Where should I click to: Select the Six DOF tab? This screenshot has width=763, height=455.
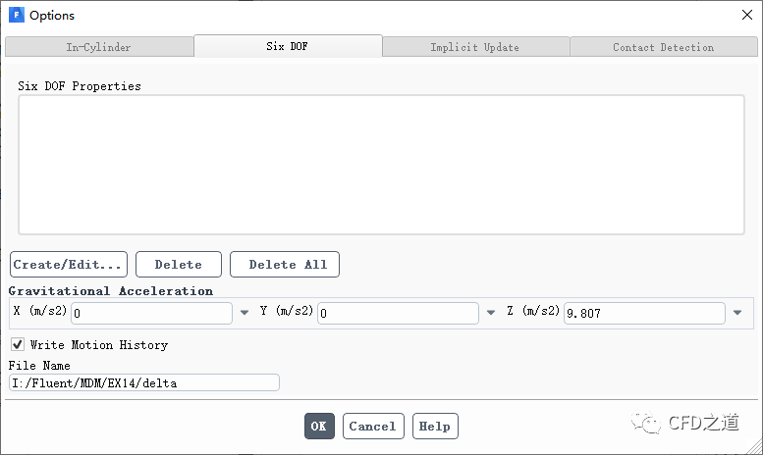pos(287,46)
